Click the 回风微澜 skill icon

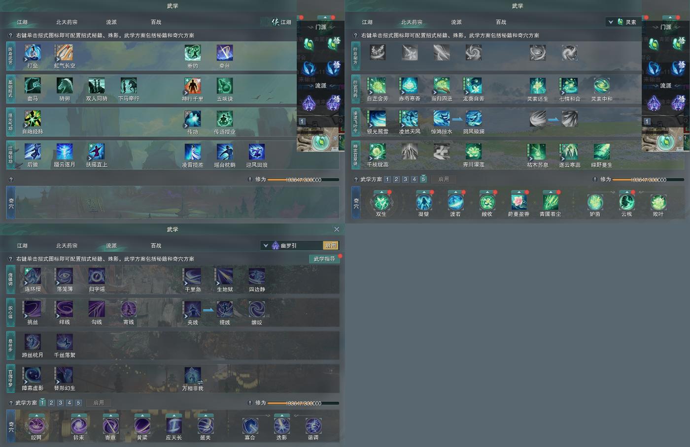(x=474, y=119)
